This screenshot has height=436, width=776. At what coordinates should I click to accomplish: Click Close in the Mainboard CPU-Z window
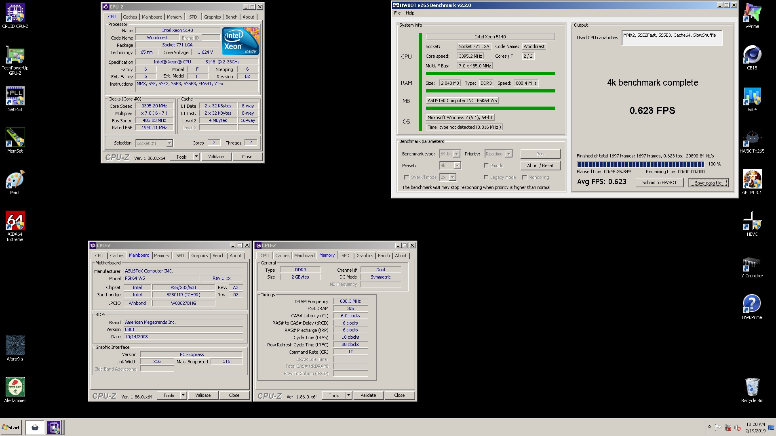[234, 395]
